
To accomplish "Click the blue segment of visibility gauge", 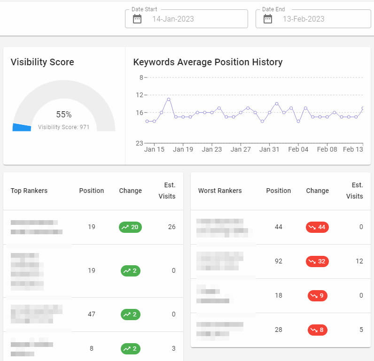I will point(22,128).
